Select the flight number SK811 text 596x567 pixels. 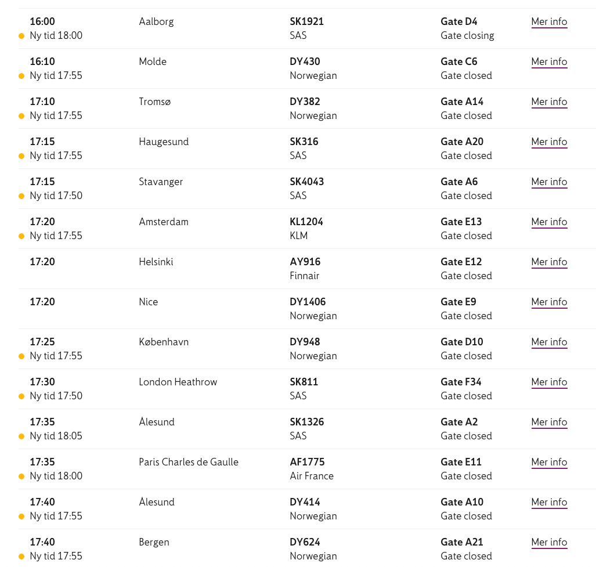pos(304,382)
